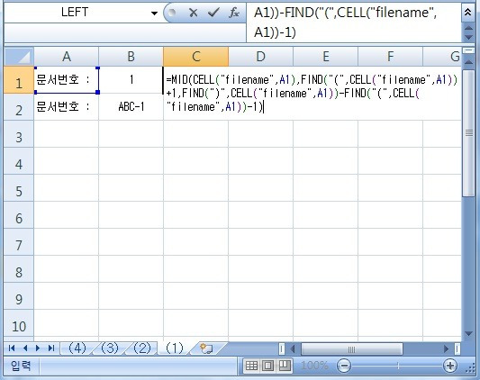Select row 5 header
The height and width of the screenshot is (380, 480).
[19, 188]
